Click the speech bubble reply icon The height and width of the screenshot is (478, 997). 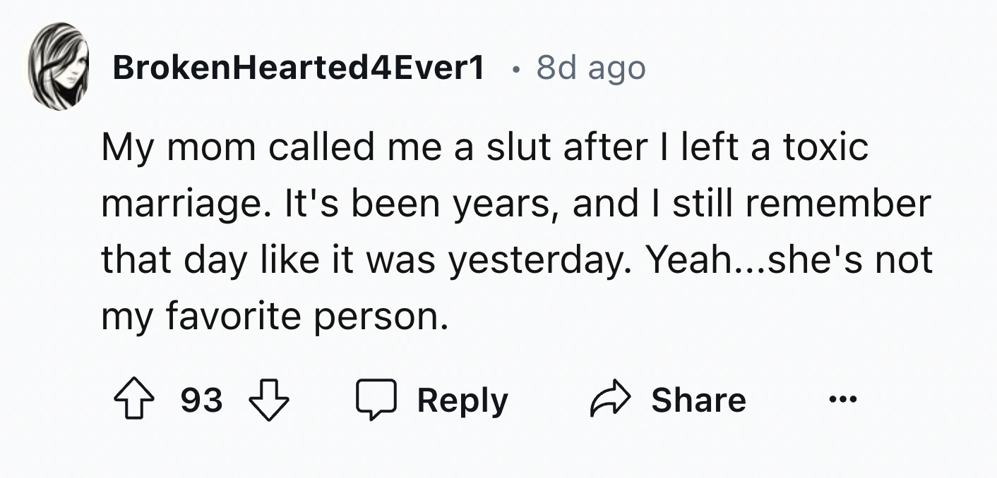pyautogui.click(x=377, y=400)
